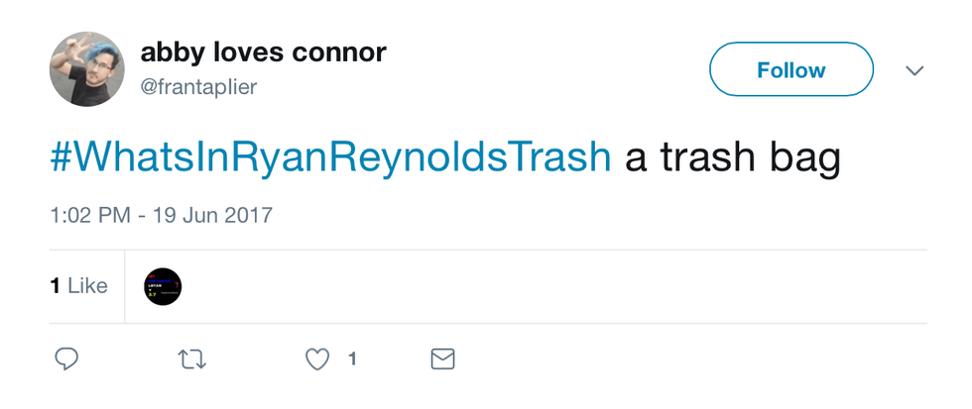972x409 pixels.
Task: Follow the @frantaplier account
Action: tap(790, 70)
